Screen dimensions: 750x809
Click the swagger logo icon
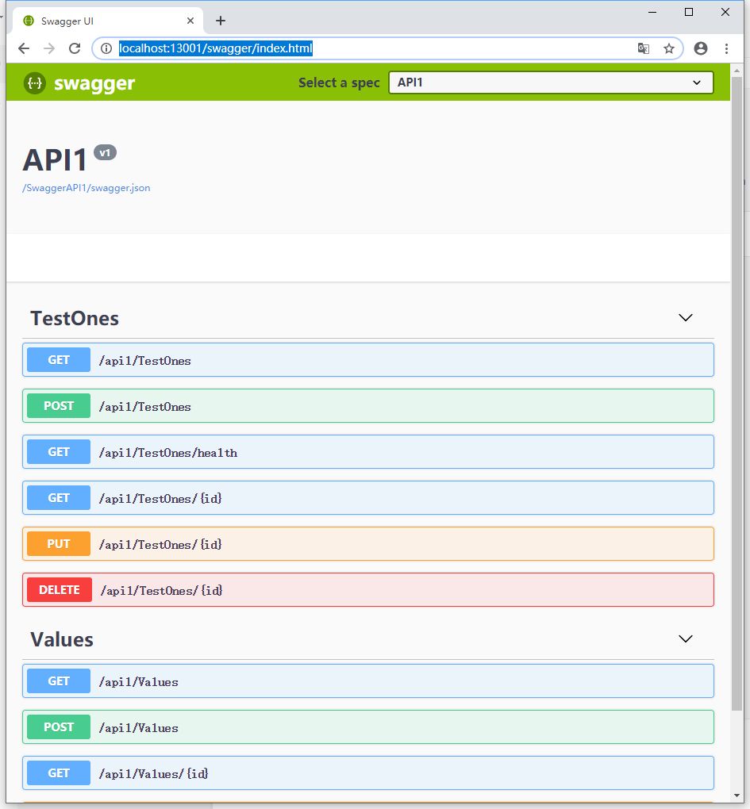pos(35,83)
